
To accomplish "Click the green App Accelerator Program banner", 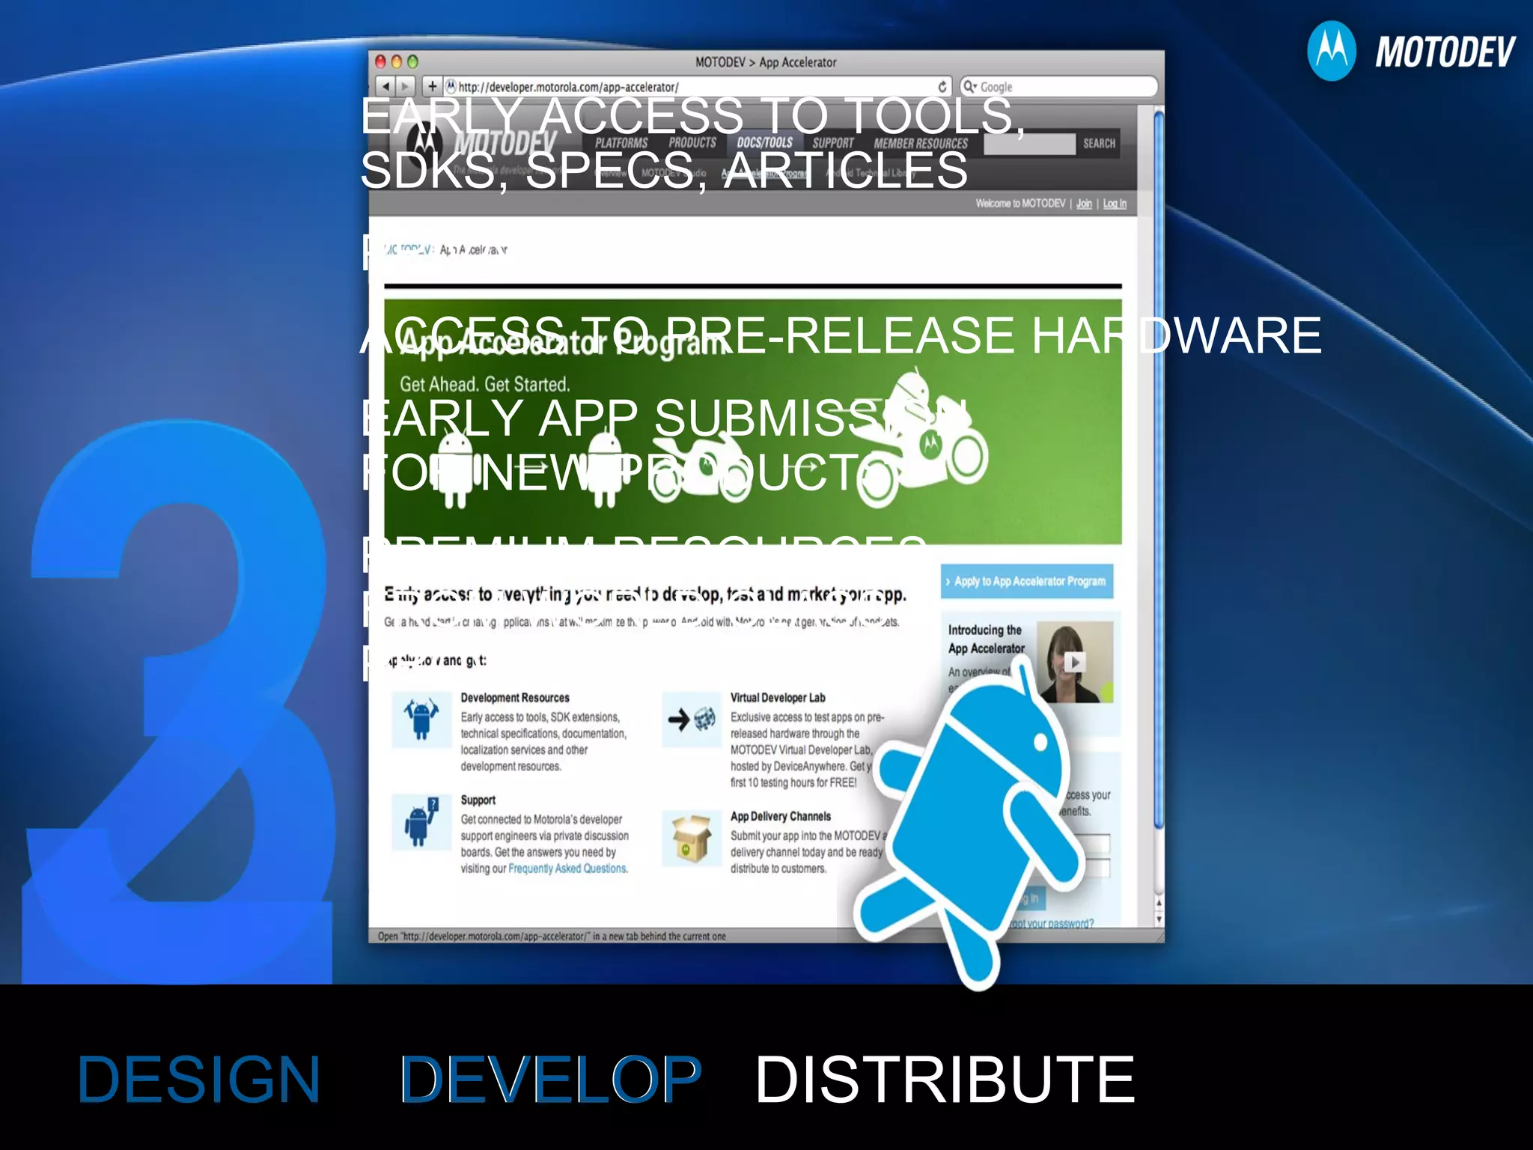I will pyautogui.click(x=752, y=422).
